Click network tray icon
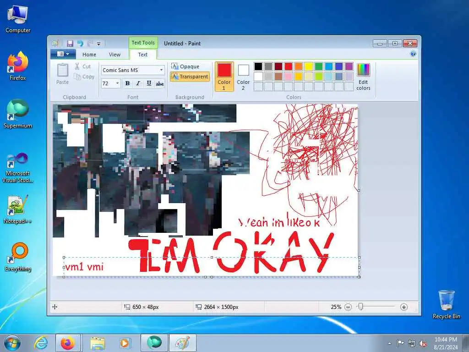Screen dimensions: 469x352 point(412,343)
